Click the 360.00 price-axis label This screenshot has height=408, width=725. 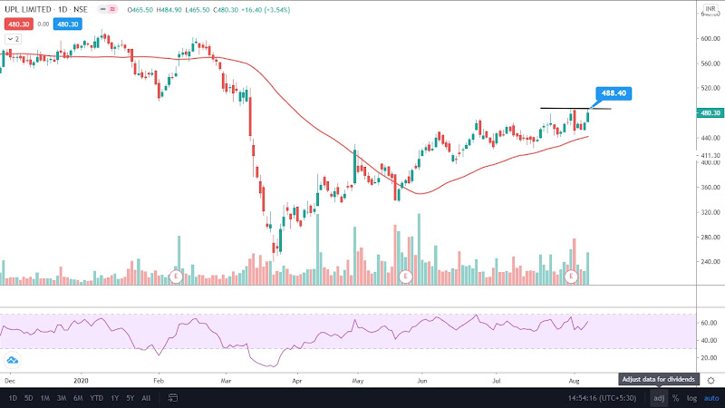(710, 188)
